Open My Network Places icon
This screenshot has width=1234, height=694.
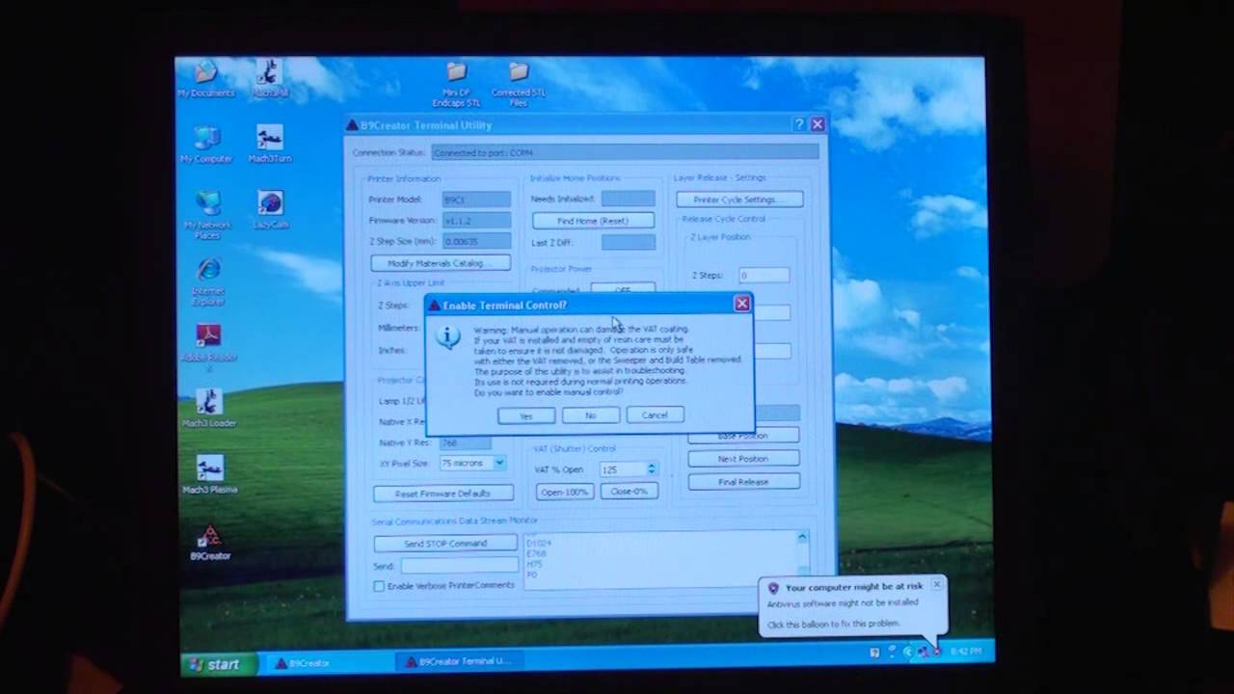208,215
